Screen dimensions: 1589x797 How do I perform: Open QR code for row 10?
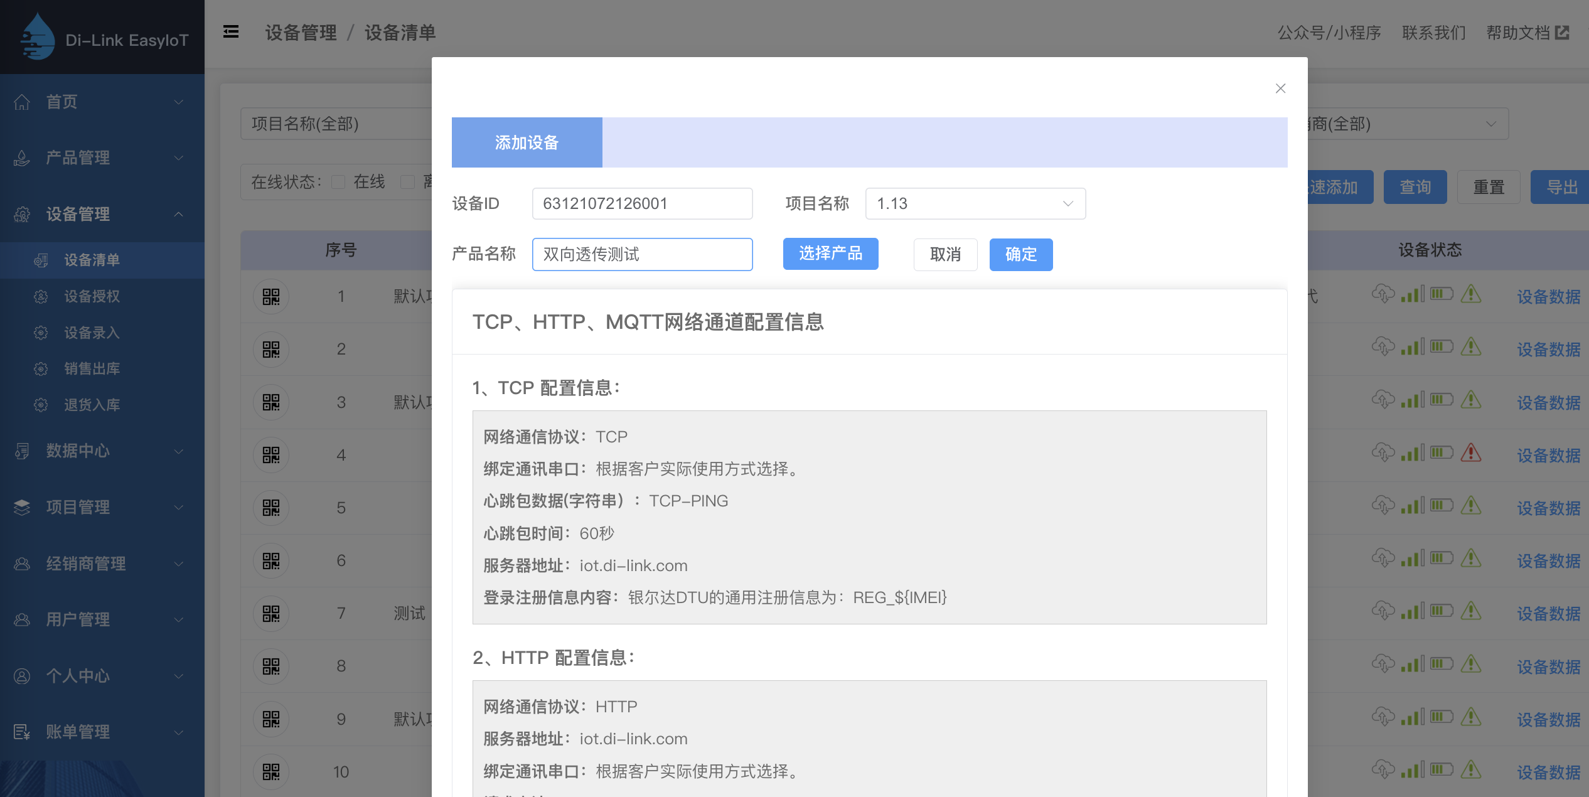pyautogui.click(x=271, y=772)
